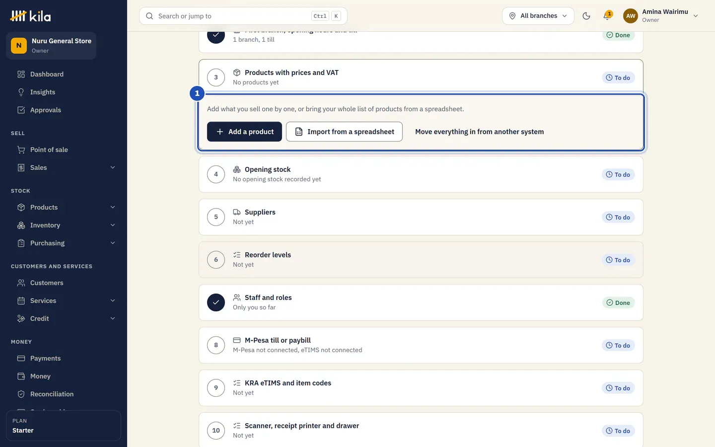Click the Starter plan card

pos(64,426)
